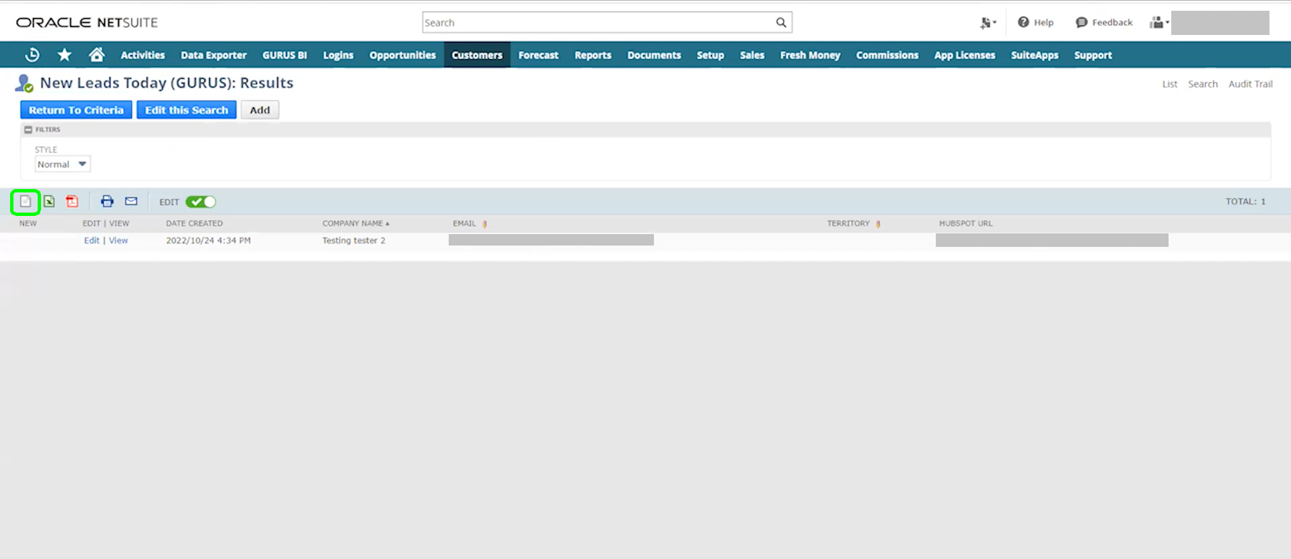Click the search magnifier icon
The height and width of the screenshot is (559, 1291).
[x=781, y=22]
